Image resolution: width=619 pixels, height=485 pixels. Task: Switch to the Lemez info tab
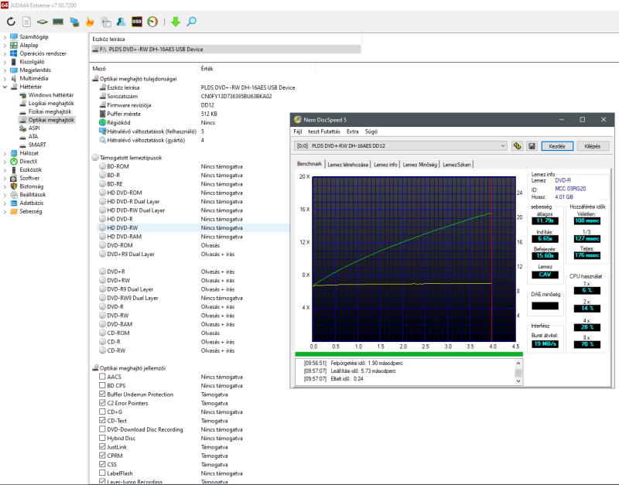[x=385, y=164]
